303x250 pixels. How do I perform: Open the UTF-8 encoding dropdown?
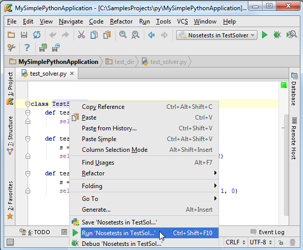(x=261, y=242)
